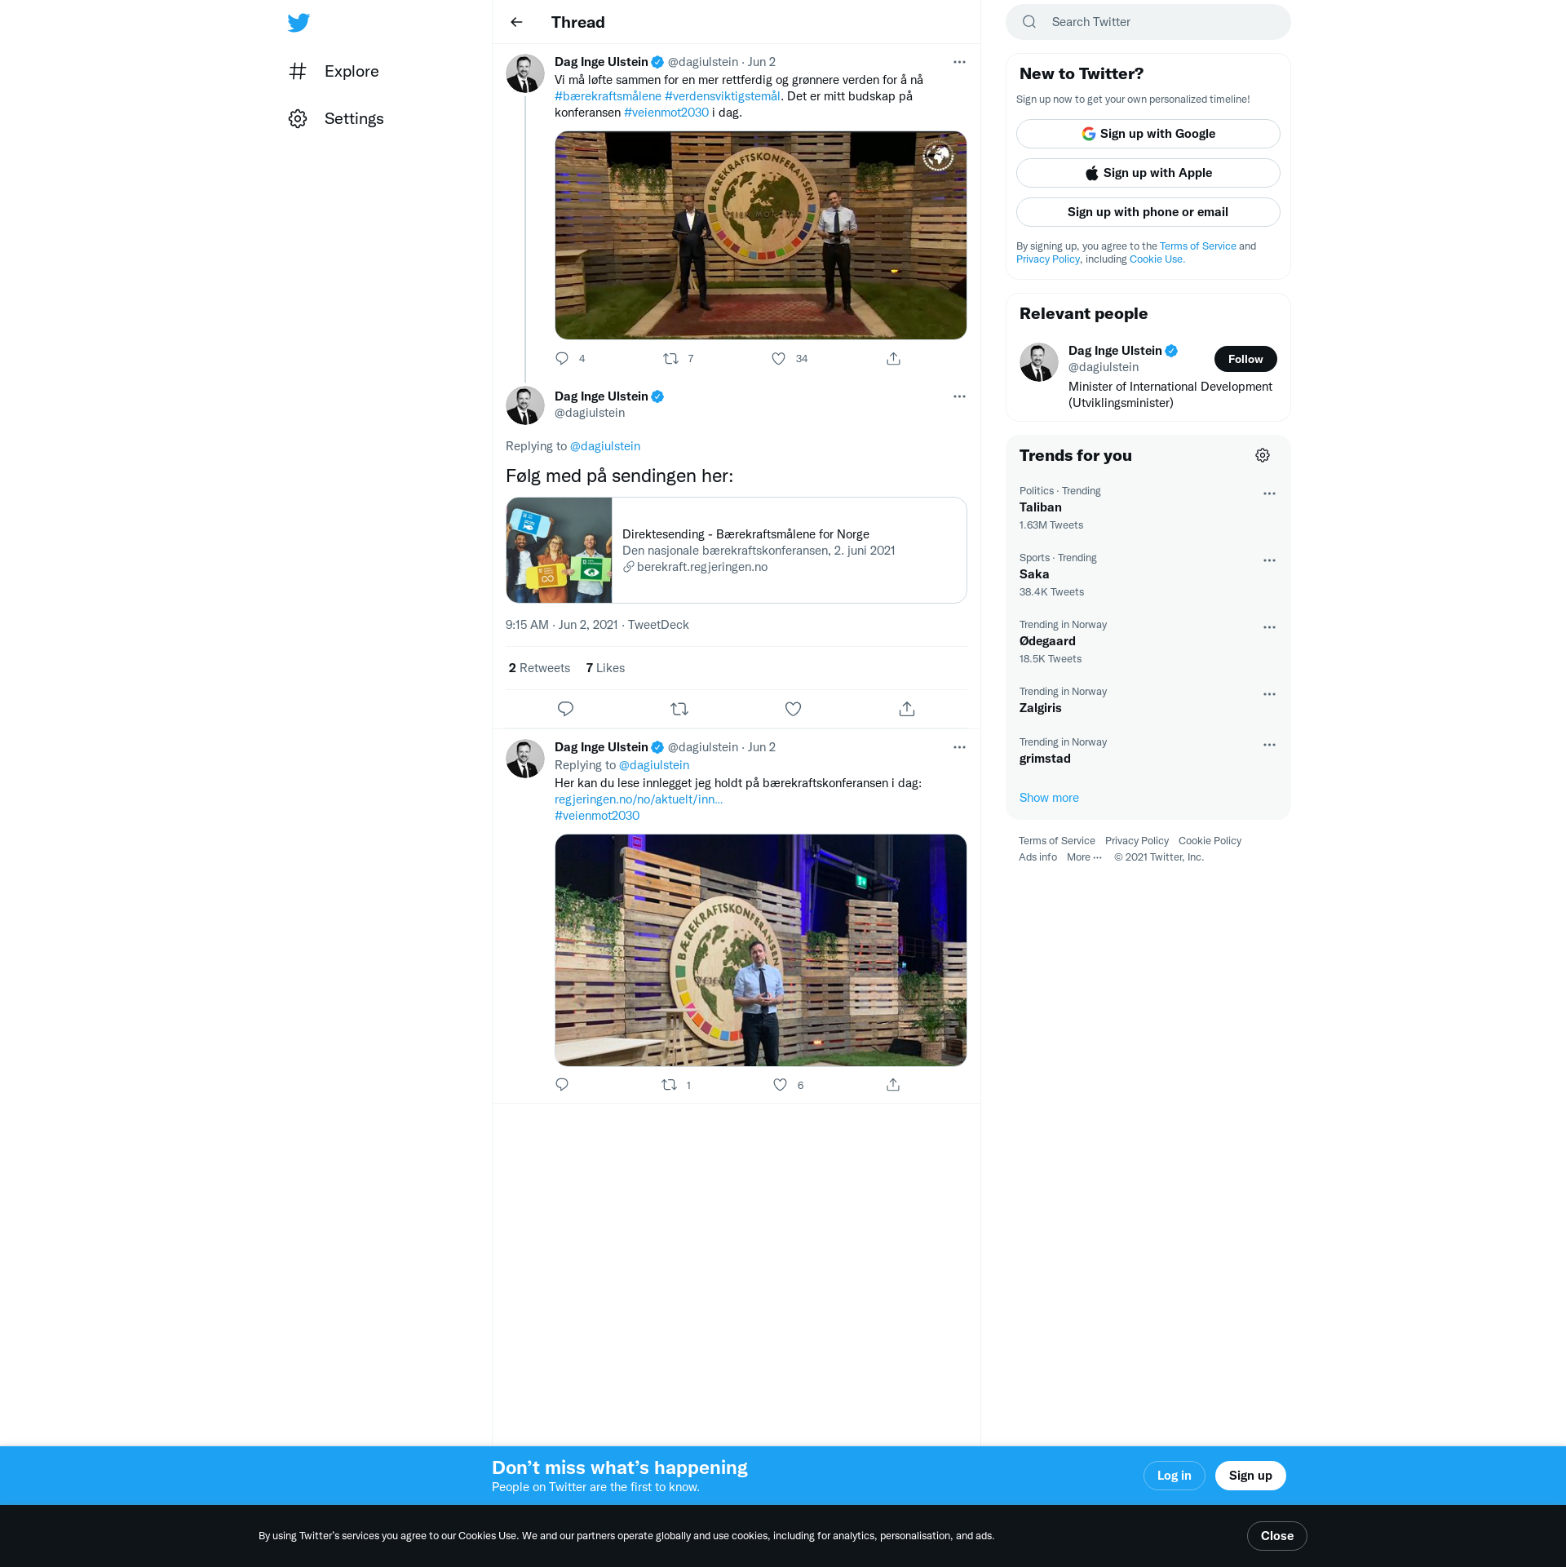
Task: Open Explore from the hashtag icon
Action: pos(298,71)
